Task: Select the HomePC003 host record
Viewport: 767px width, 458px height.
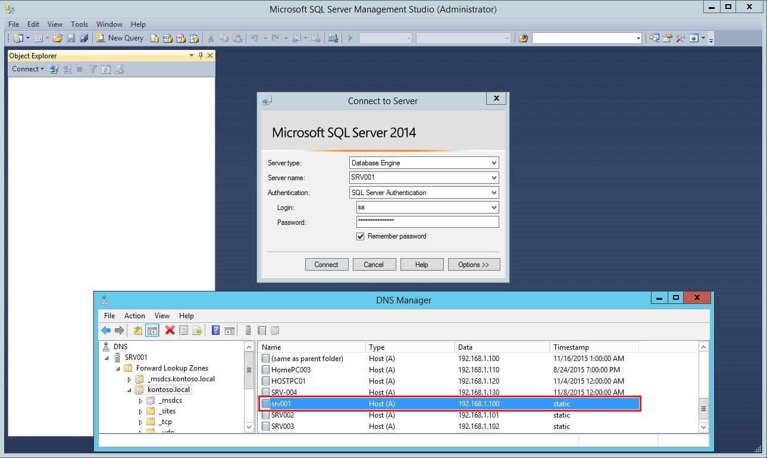Action: (450, 370)
